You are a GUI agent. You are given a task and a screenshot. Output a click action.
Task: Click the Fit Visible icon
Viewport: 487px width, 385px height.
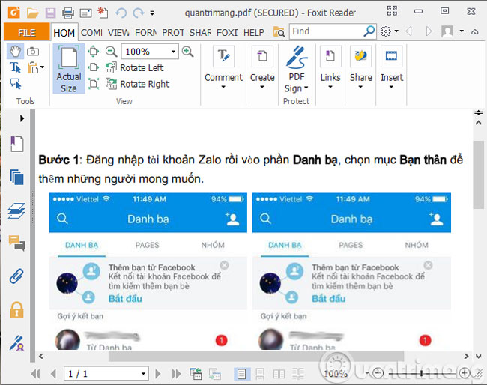pos(94,84)
